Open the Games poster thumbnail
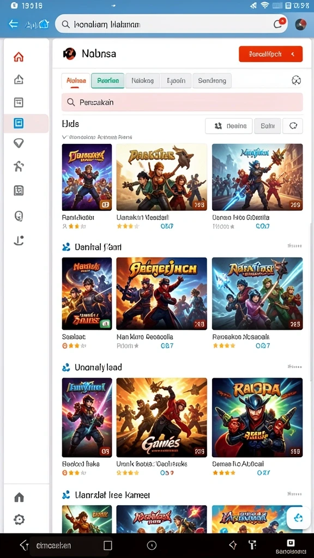 point(161,417)
